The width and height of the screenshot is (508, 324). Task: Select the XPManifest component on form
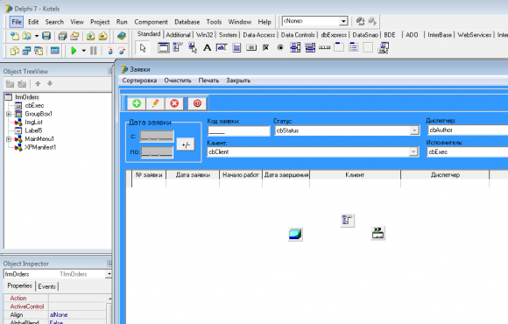tap(377, 233)
